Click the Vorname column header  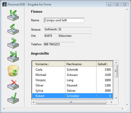pyautogui.click(x=49, y=64)
